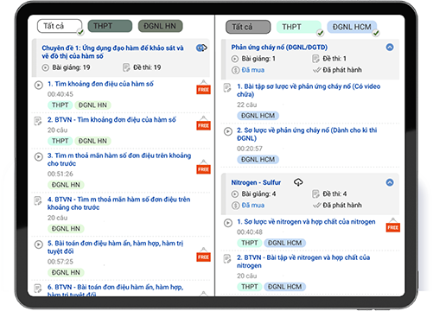433x311 pixels.
Task: Click the ĐGNL HN tag under lesson 1 Tìm khoảng
Action: (92, 105)
